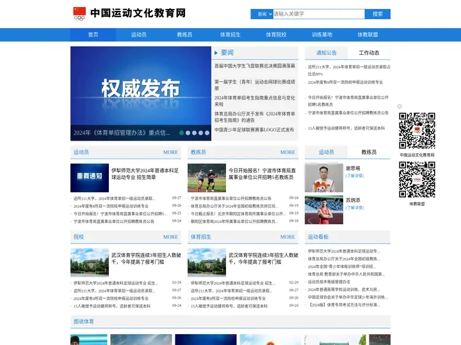This screenshot has height=345, width=461.
Task: Open 体育院校 in the navigation bar
Action: click(276, 34)
